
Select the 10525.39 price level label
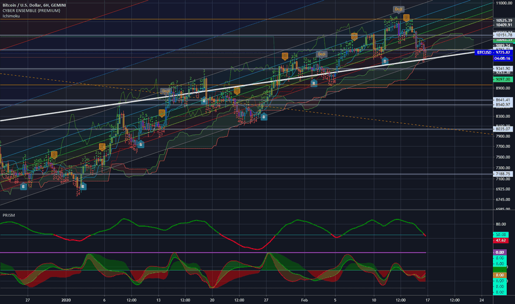[504, 20]
